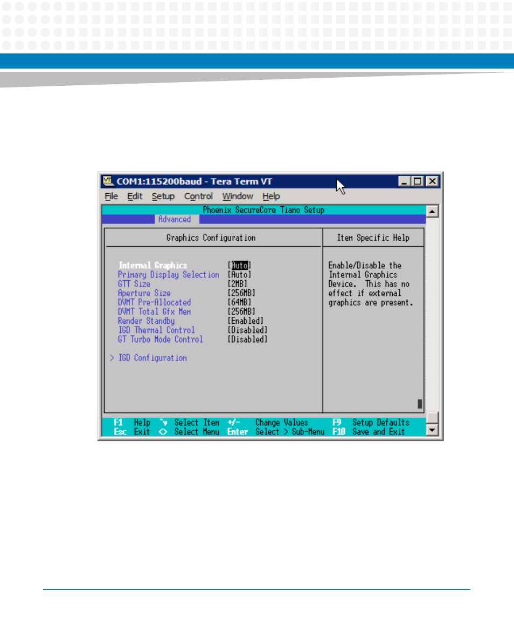Select the Internal Graphics setting

(153, 266)
